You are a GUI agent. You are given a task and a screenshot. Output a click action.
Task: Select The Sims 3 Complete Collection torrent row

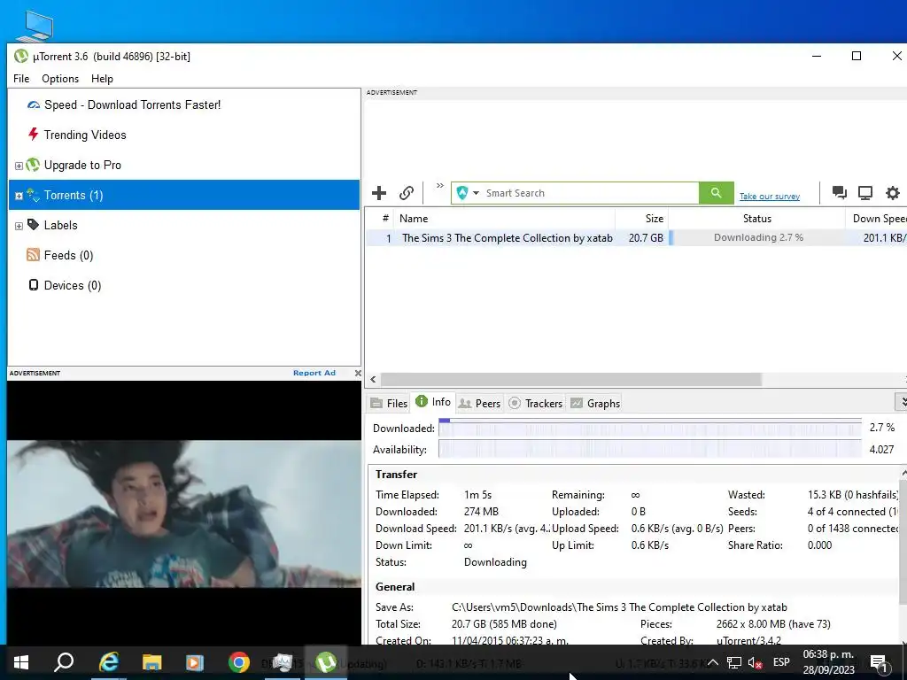pos(636,237)
